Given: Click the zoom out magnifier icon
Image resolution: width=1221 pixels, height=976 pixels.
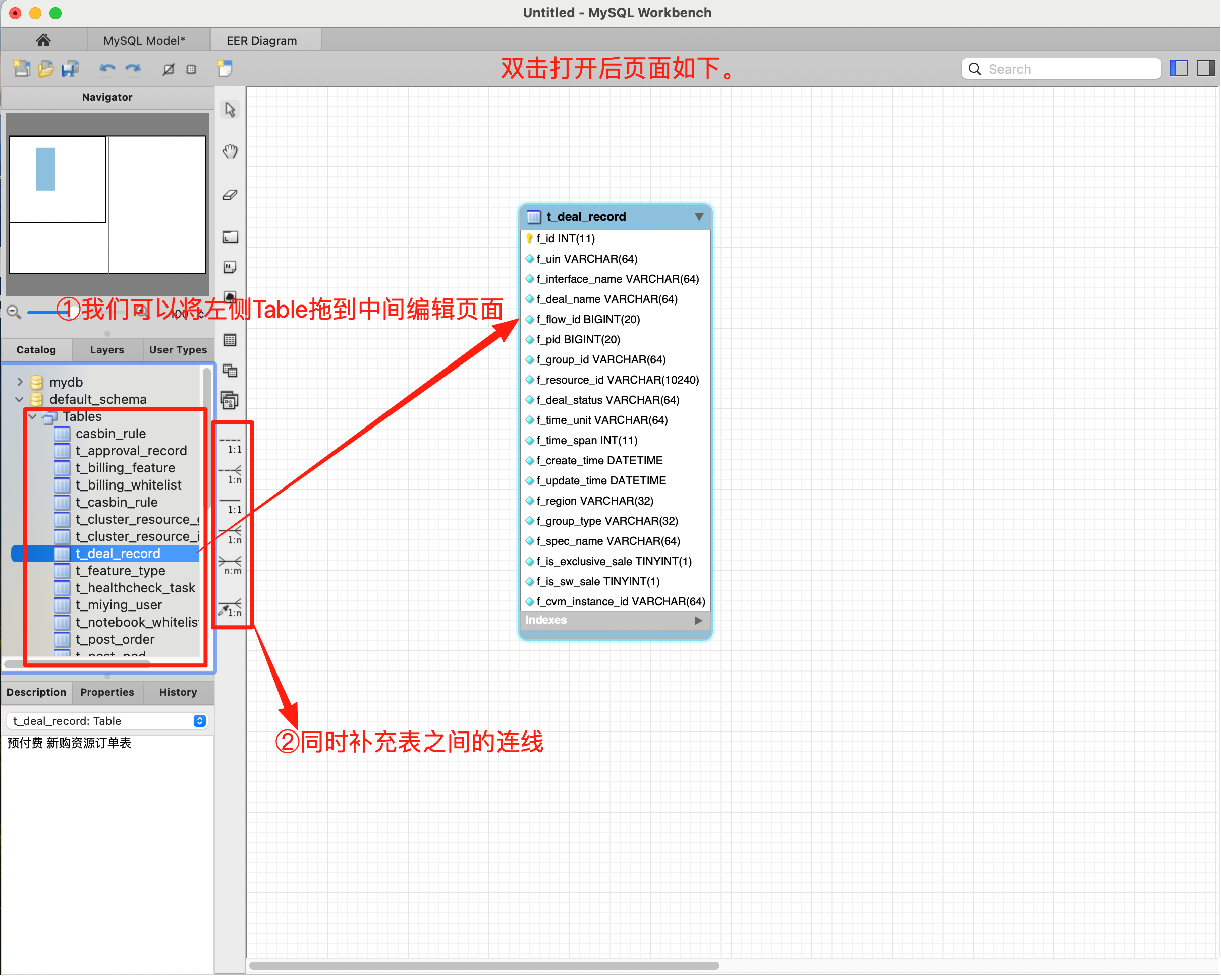Looking at the screenshot, I should pyautogui.click(x=14, y=312).
